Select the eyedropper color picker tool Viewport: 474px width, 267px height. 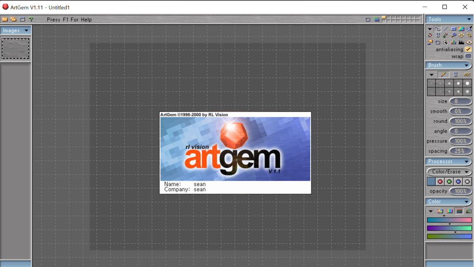tap(446, 35)
